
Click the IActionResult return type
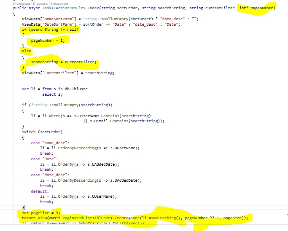click(x=68, y=8)
